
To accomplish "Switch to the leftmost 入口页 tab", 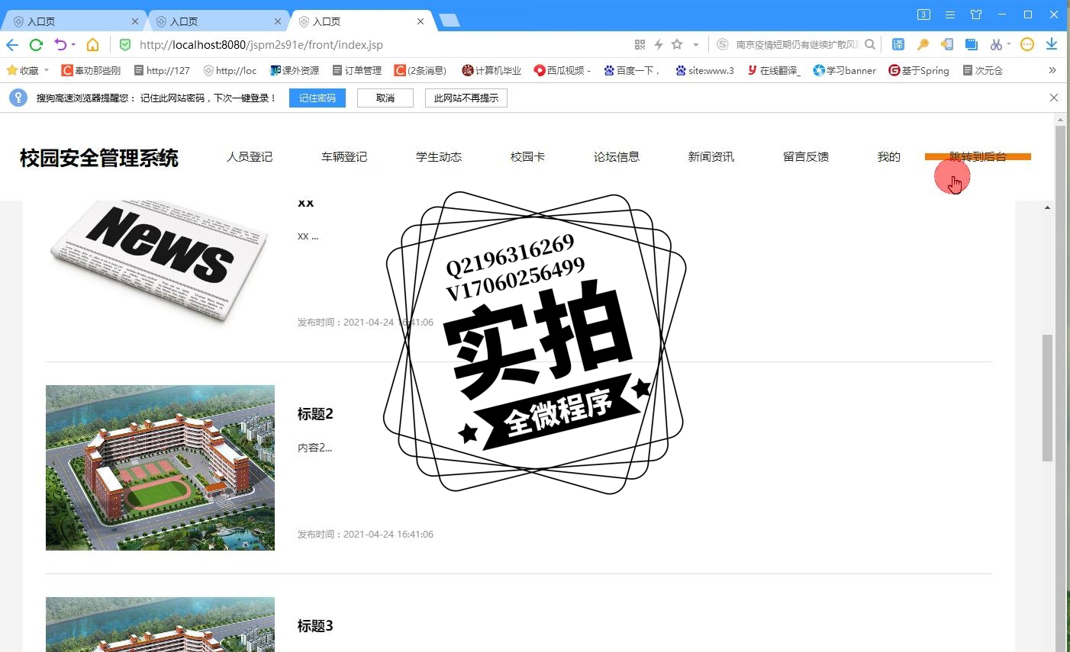I will (x=73, y=21).
